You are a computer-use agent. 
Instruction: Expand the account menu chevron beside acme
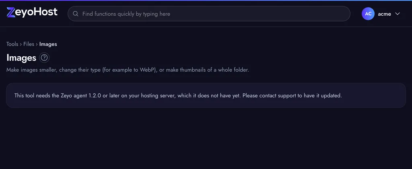(397, 14)
